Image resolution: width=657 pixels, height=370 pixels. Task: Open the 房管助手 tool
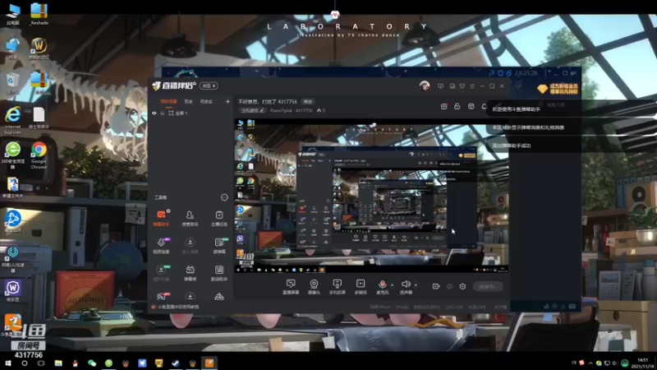190,218
